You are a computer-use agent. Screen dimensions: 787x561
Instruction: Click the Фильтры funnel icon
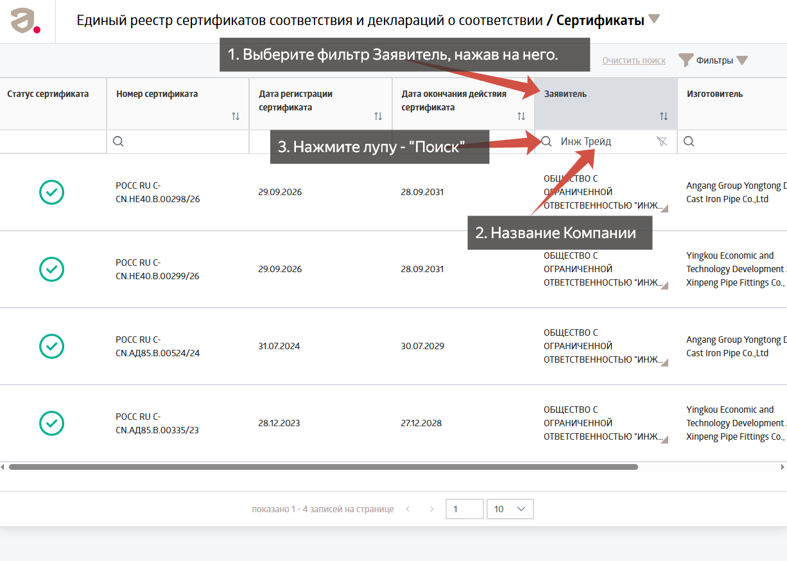point(686,60)
